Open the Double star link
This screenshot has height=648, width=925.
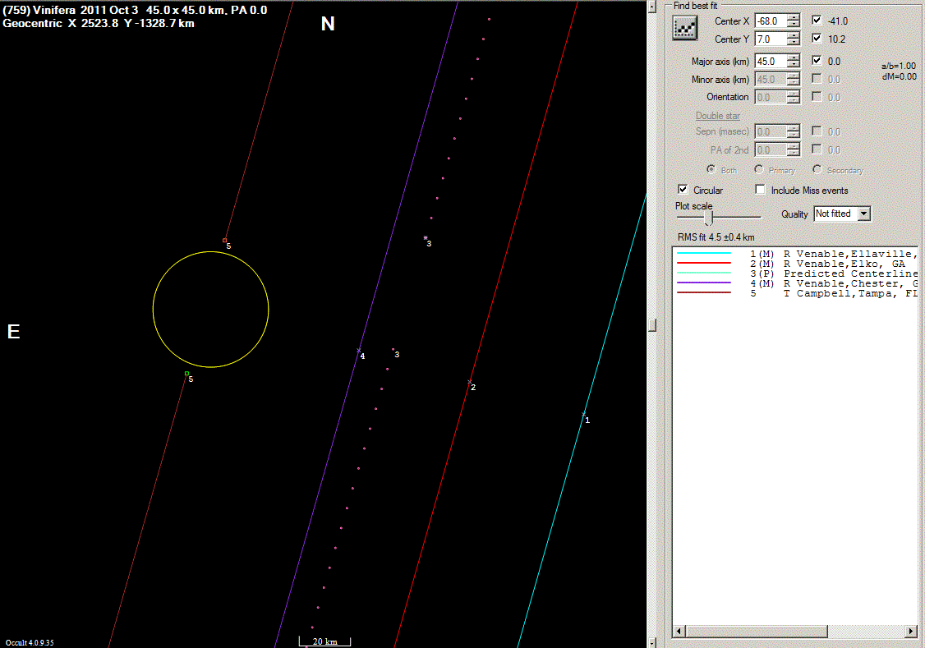click(717, 116)
